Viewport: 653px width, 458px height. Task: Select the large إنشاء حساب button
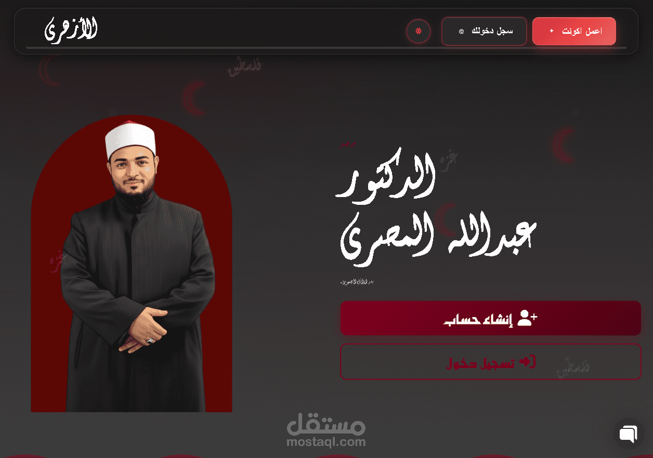[x=490, y=318]
